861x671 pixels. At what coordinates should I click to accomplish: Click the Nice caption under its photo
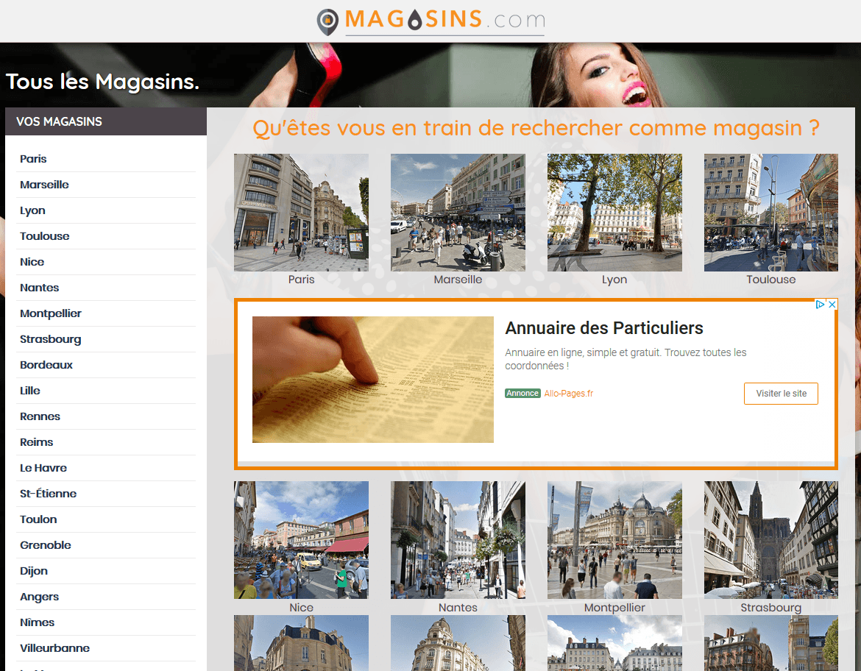tap(302, 607)
